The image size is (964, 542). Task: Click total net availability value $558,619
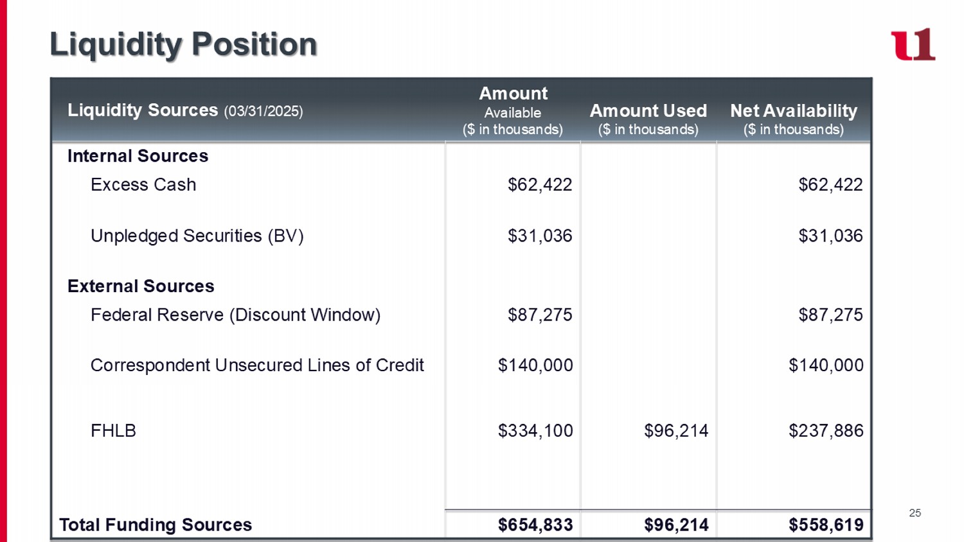(826, 525)
